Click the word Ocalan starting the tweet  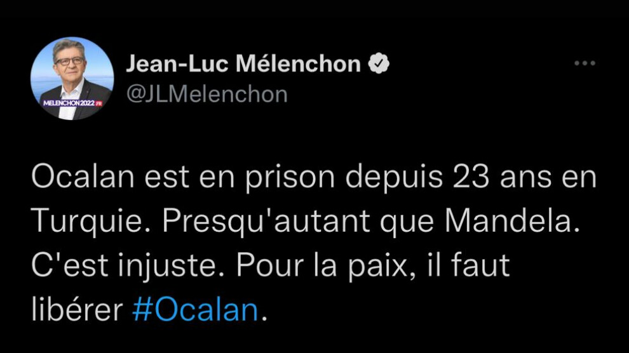click(x=83, y=178)
